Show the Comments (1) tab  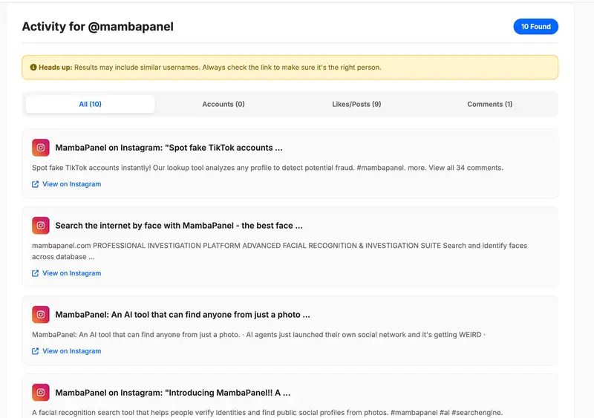coord(490,104)
